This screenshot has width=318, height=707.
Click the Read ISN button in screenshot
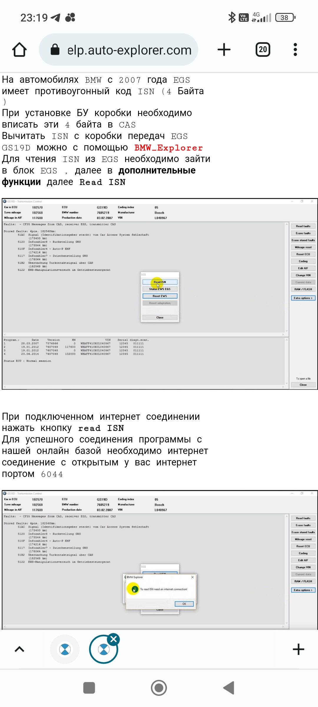(x=160, y=282)
